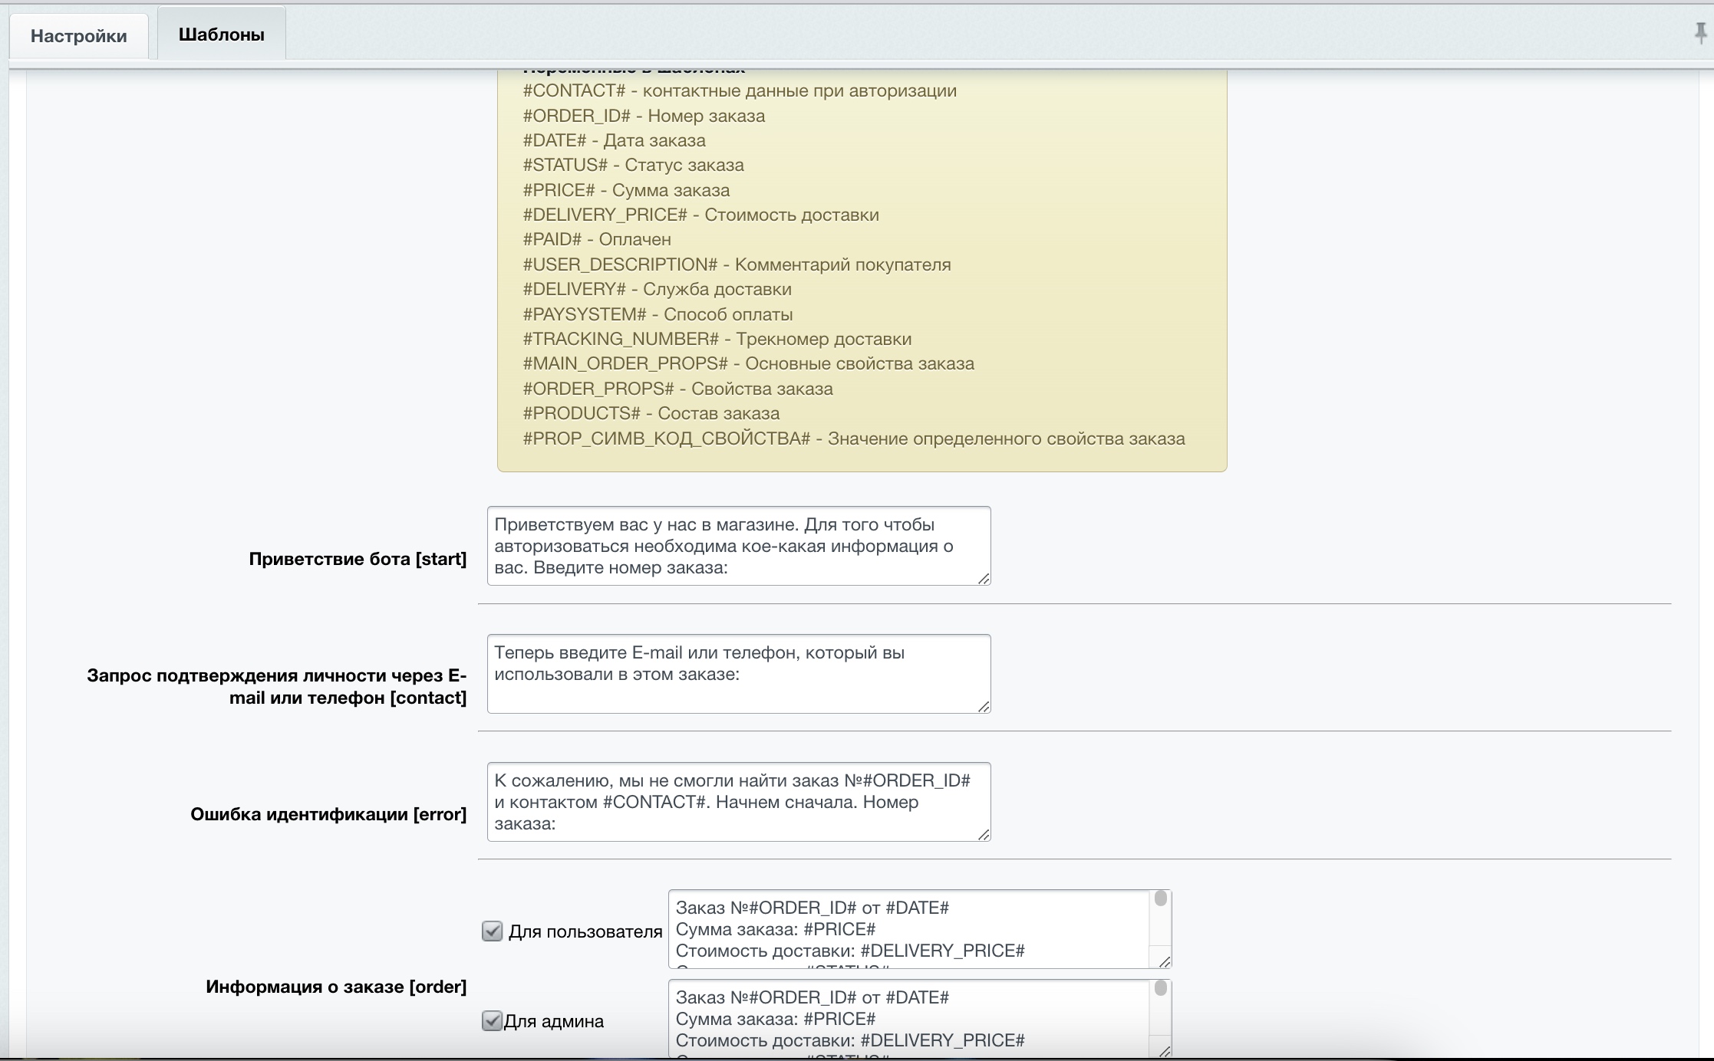Click the #ORDER_ID# variable line in hint box

coord(644,116)
